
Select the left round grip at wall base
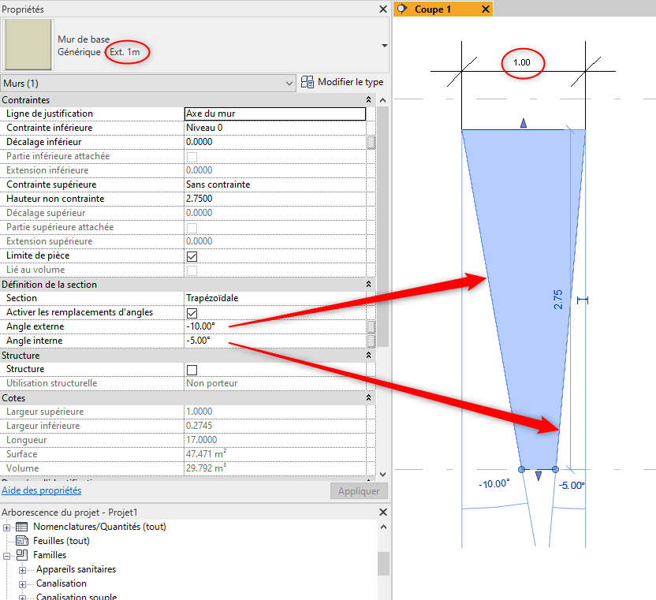(521, 469)
